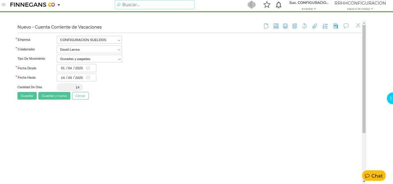This screenshot has height=184, width=393.
Task: Open the comments speech bubble icon
Action: click(346, 26)
